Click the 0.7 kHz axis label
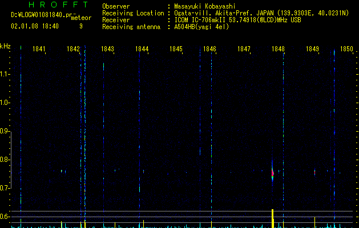This screenshot has width=359, height=228. 5,188
